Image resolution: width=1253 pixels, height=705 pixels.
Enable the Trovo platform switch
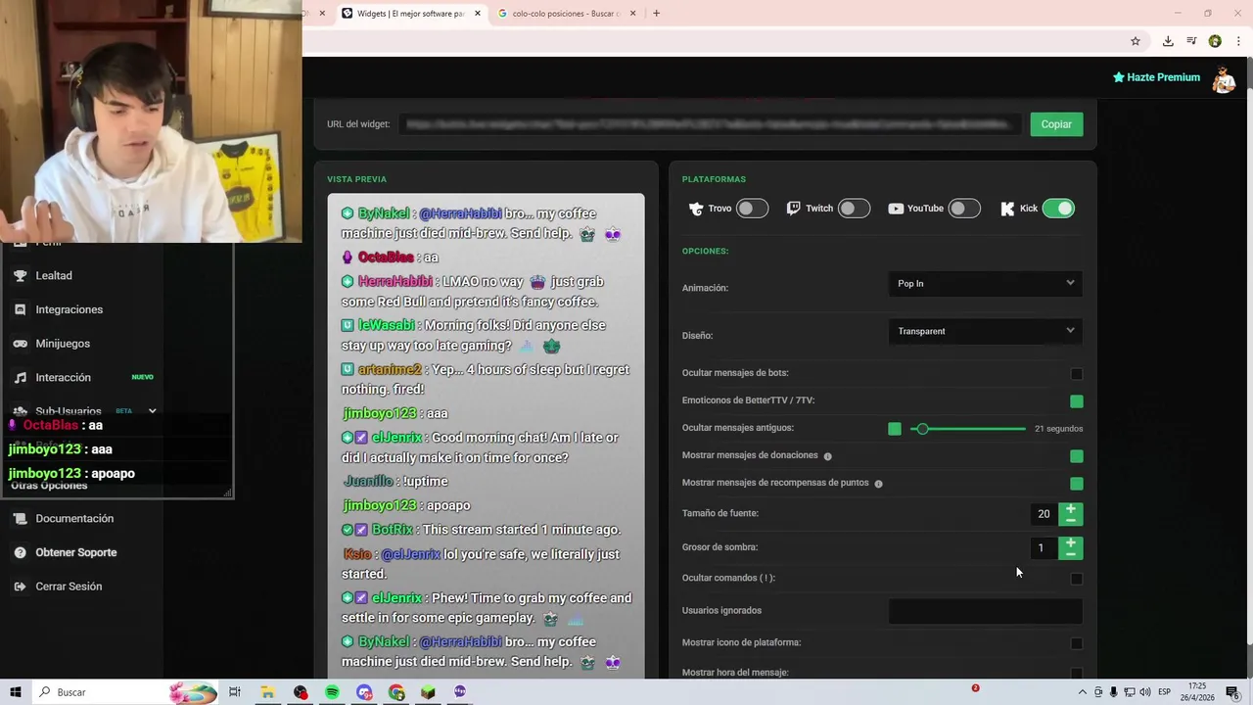752,209
